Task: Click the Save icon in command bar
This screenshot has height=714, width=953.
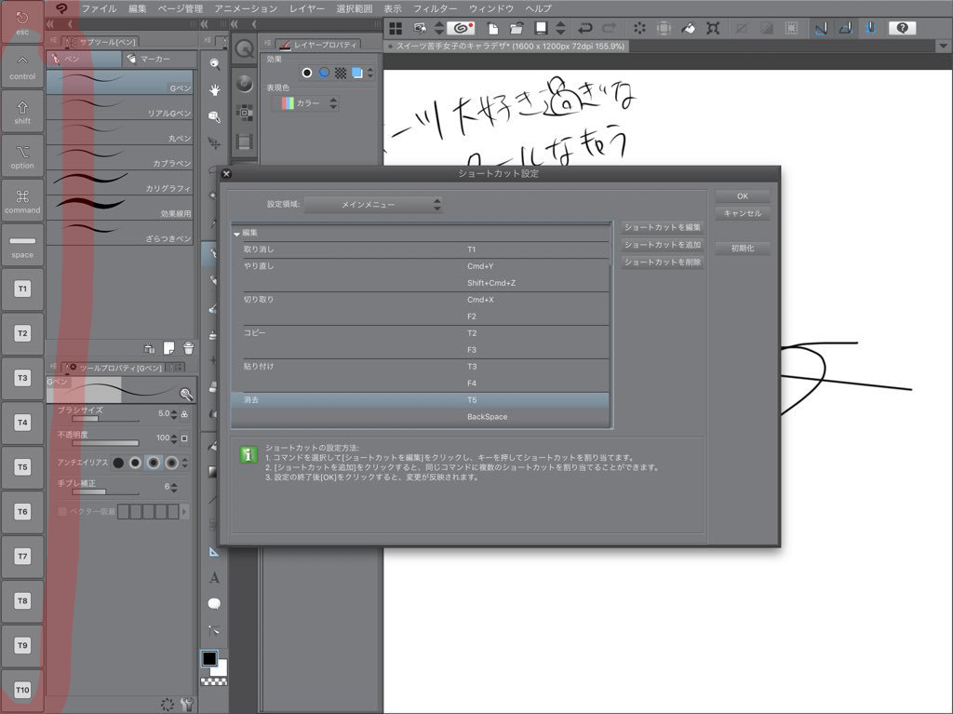Action: coord(541,28)
